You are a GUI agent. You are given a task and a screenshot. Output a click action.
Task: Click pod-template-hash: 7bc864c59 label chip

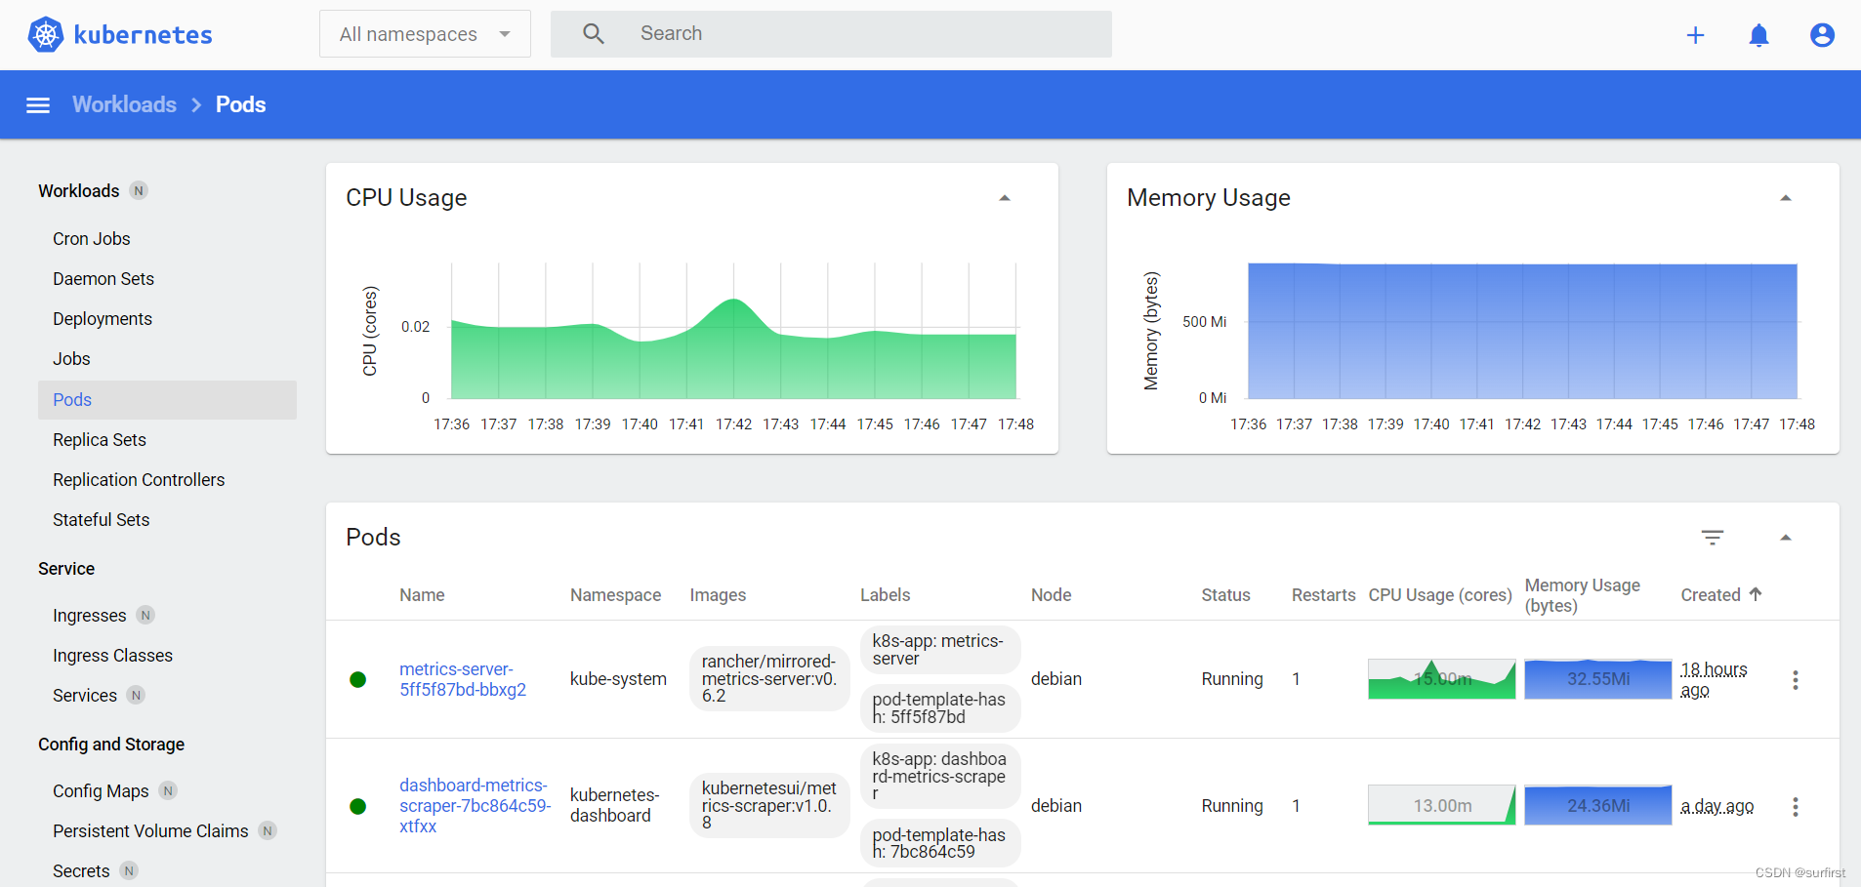point(940,843)
